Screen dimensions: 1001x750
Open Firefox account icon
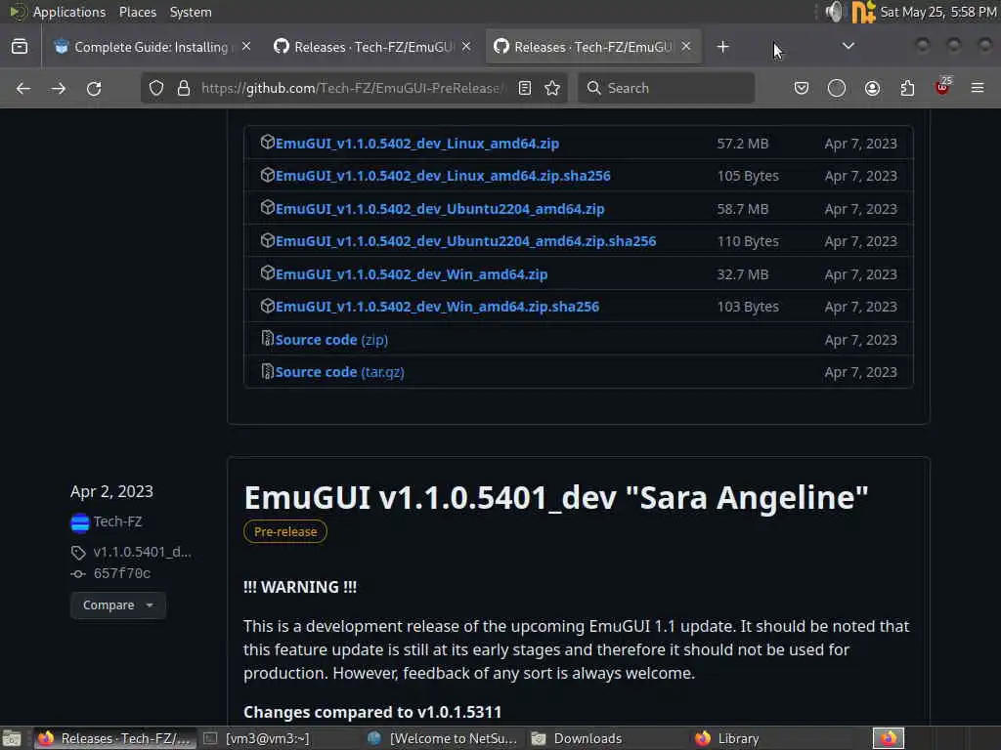872,88
